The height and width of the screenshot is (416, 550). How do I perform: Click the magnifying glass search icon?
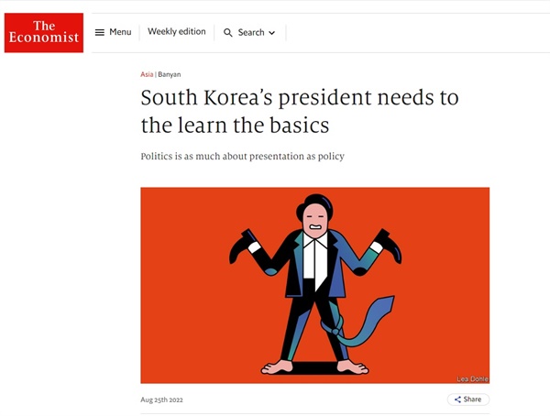point(227,33)
